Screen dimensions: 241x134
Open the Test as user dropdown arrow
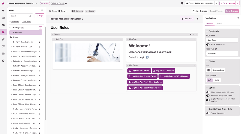click(216, 3)
